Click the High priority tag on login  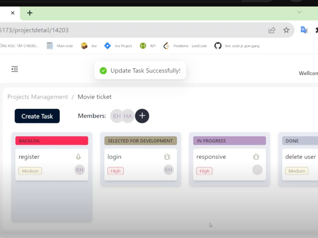click(115, 171)
